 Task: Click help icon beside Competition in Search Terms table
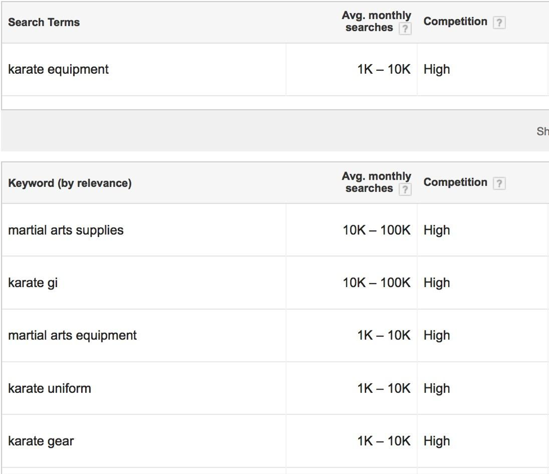pos(499,23)
